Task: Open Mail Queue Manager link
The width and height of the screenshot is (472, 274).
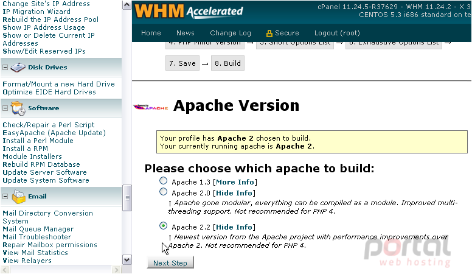Action: pos(38,229)
